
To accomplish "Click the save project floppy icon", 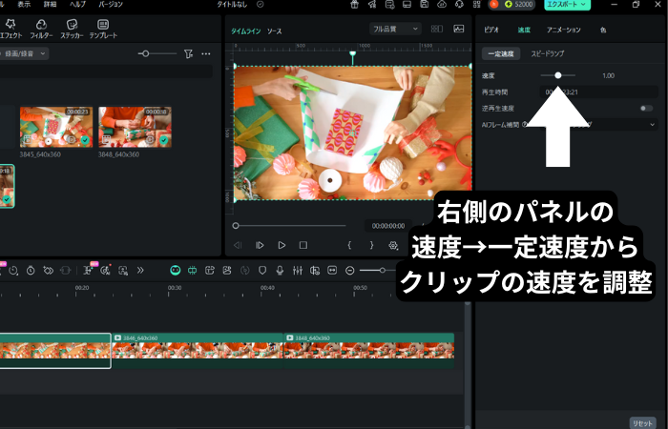I will point(425,4).
